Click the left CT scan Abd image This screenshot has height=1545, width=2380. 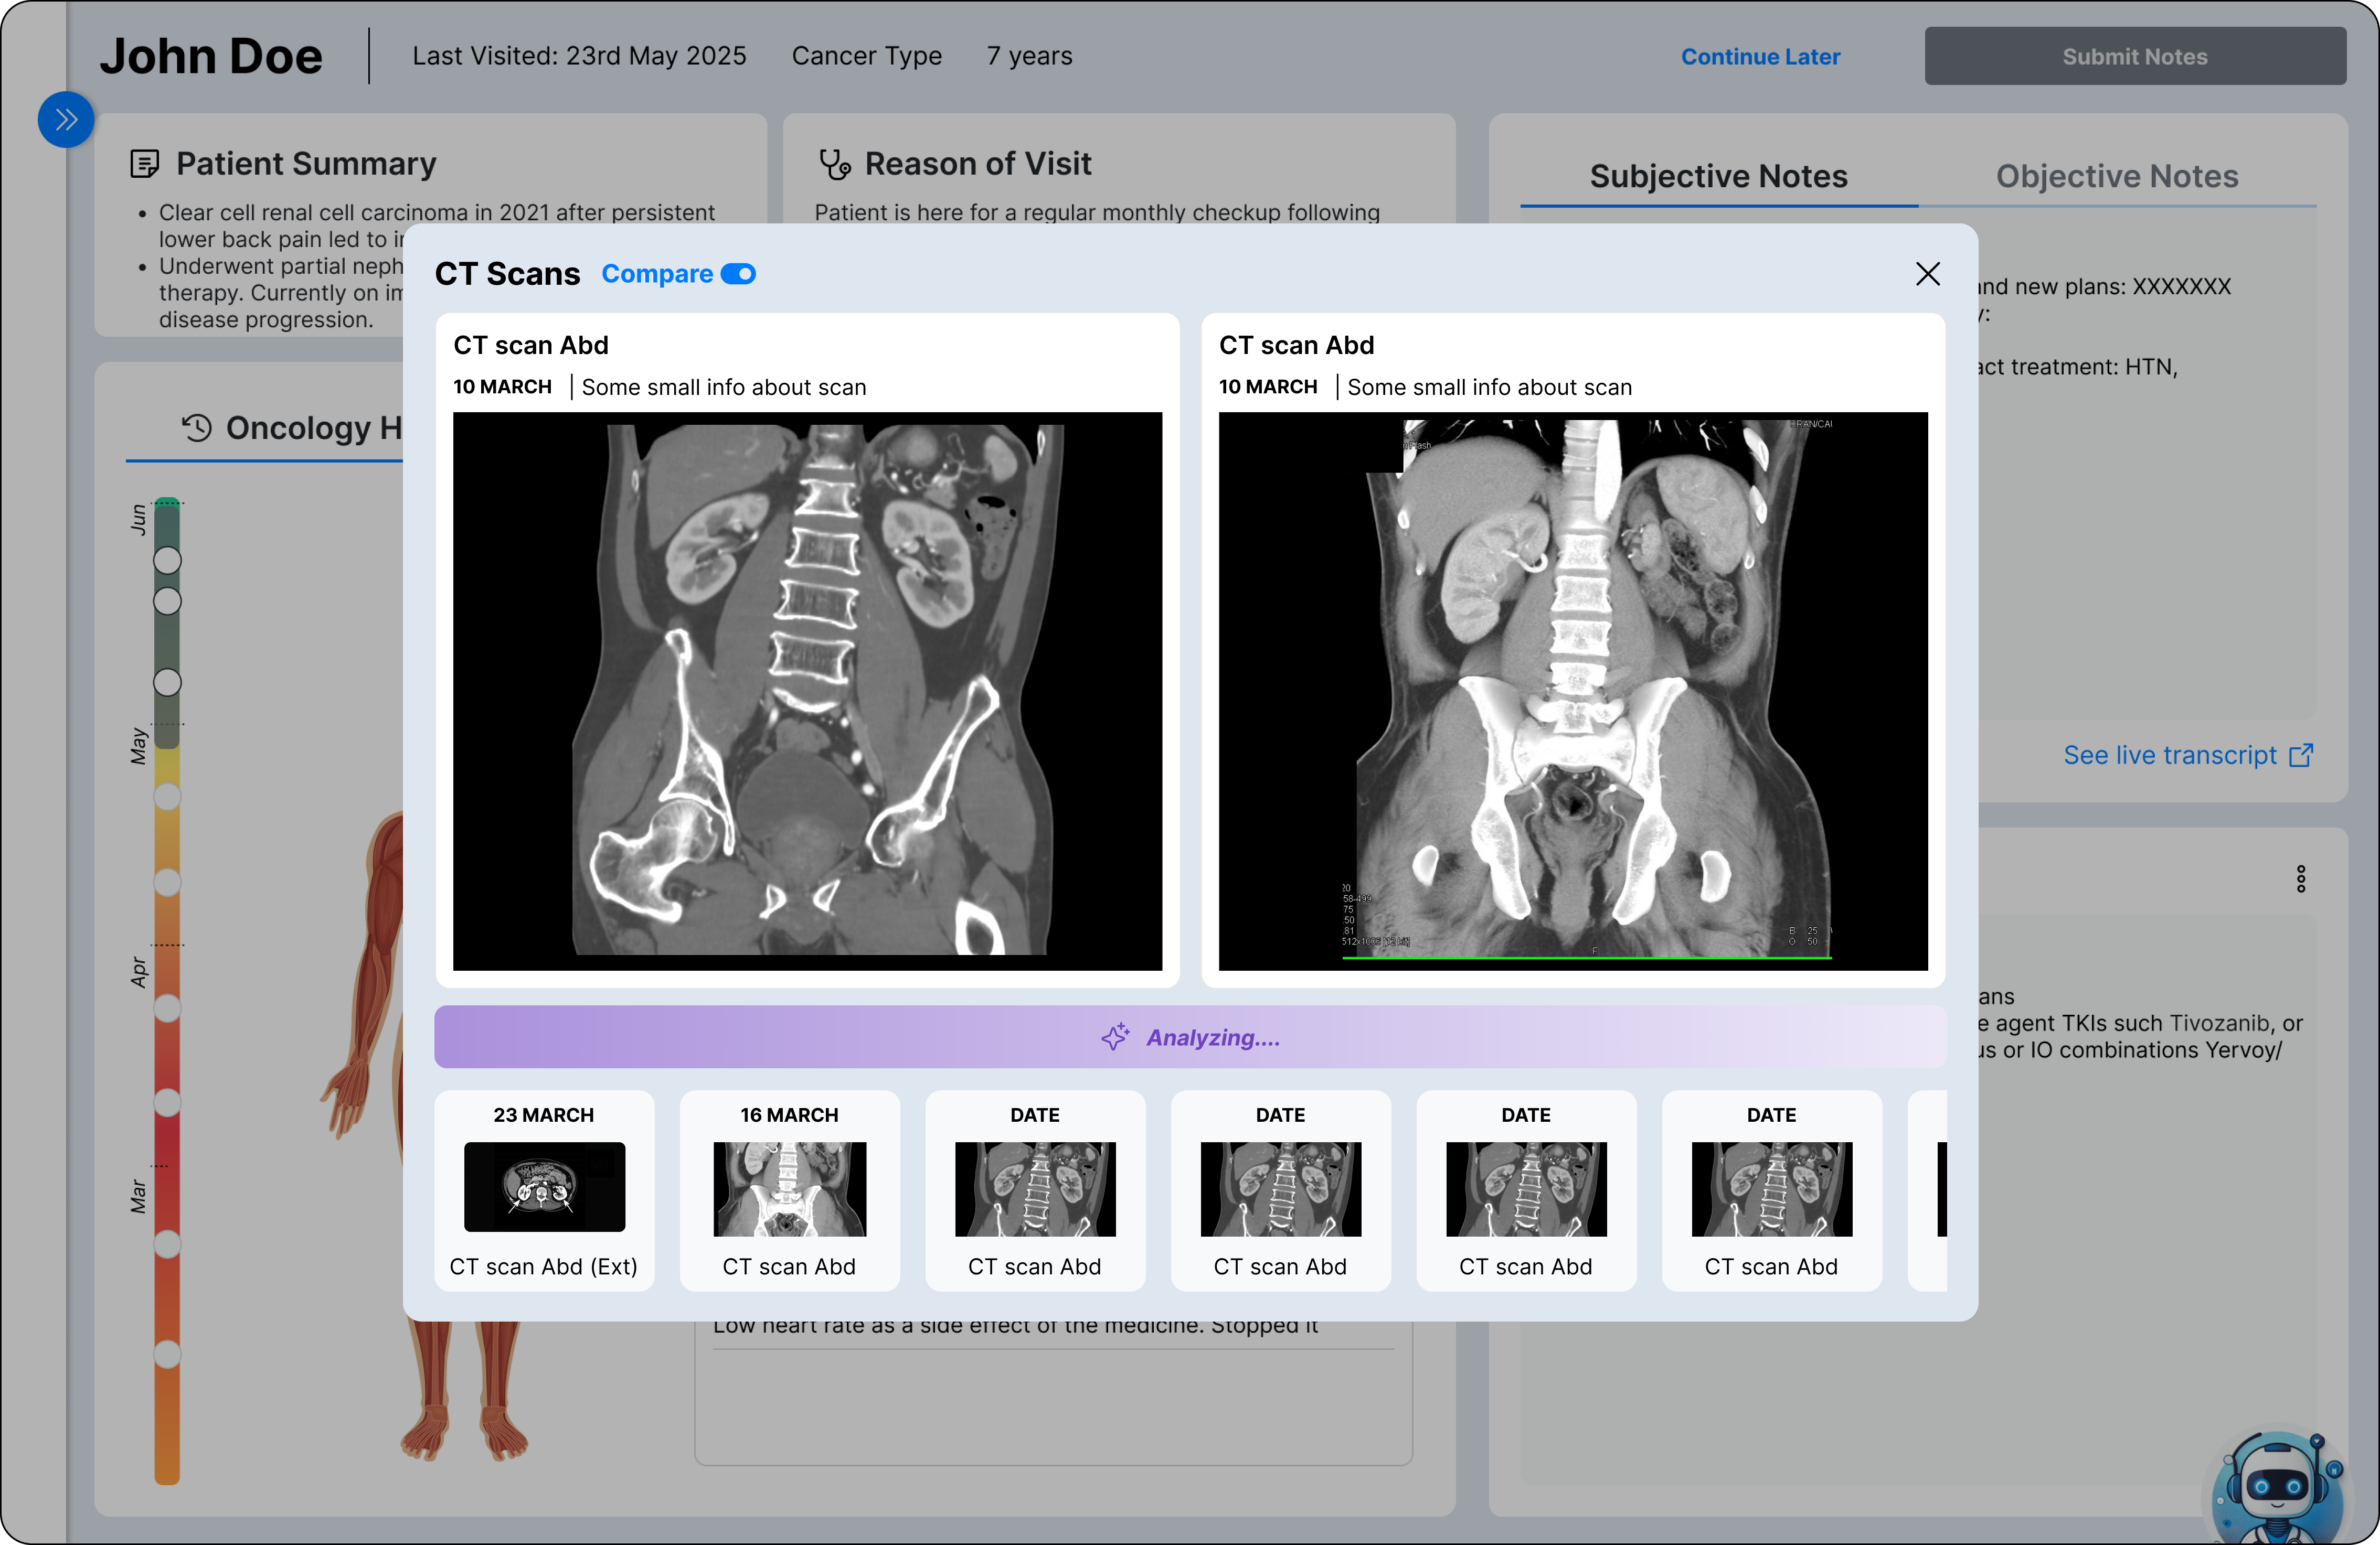(807, 690)
